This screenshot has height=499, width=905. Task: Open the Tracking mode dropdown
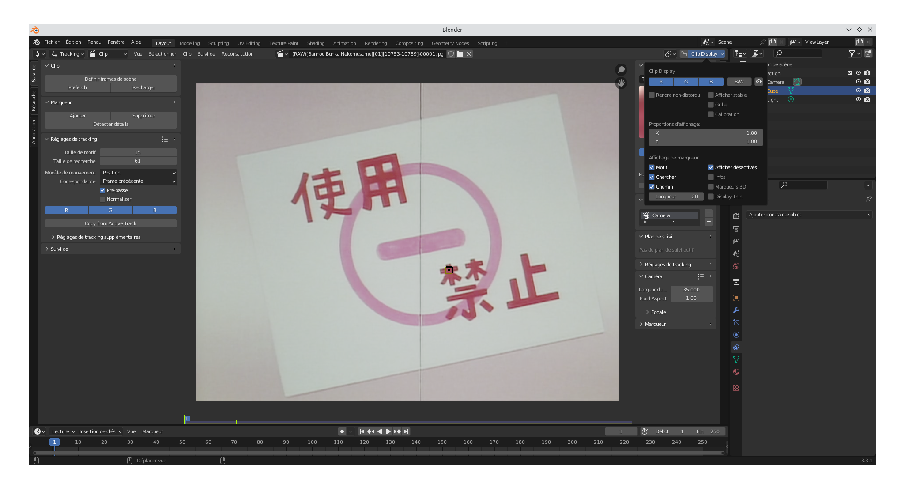click(67, 54)
